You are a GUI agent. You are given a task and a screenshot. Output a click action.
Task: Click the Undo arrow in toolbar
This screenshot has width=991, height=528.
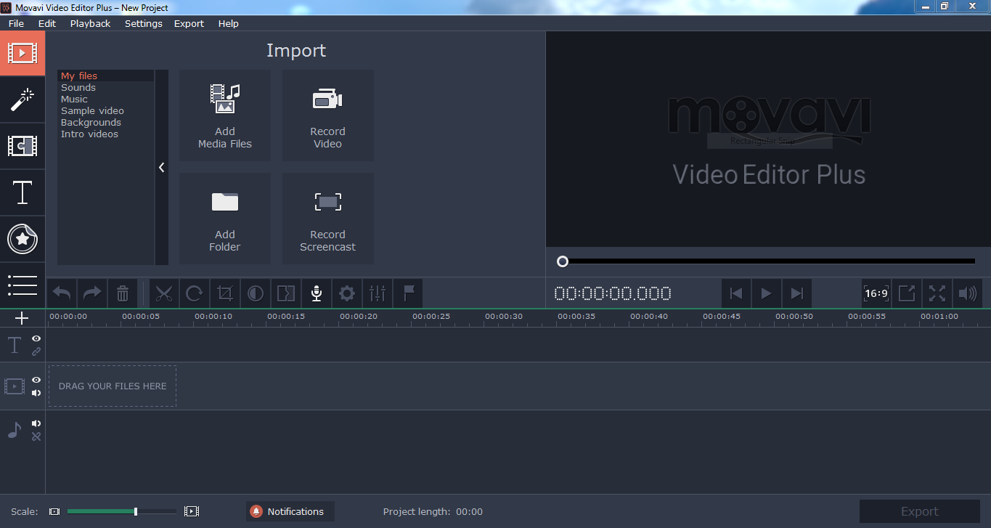(x=62, y=293)
